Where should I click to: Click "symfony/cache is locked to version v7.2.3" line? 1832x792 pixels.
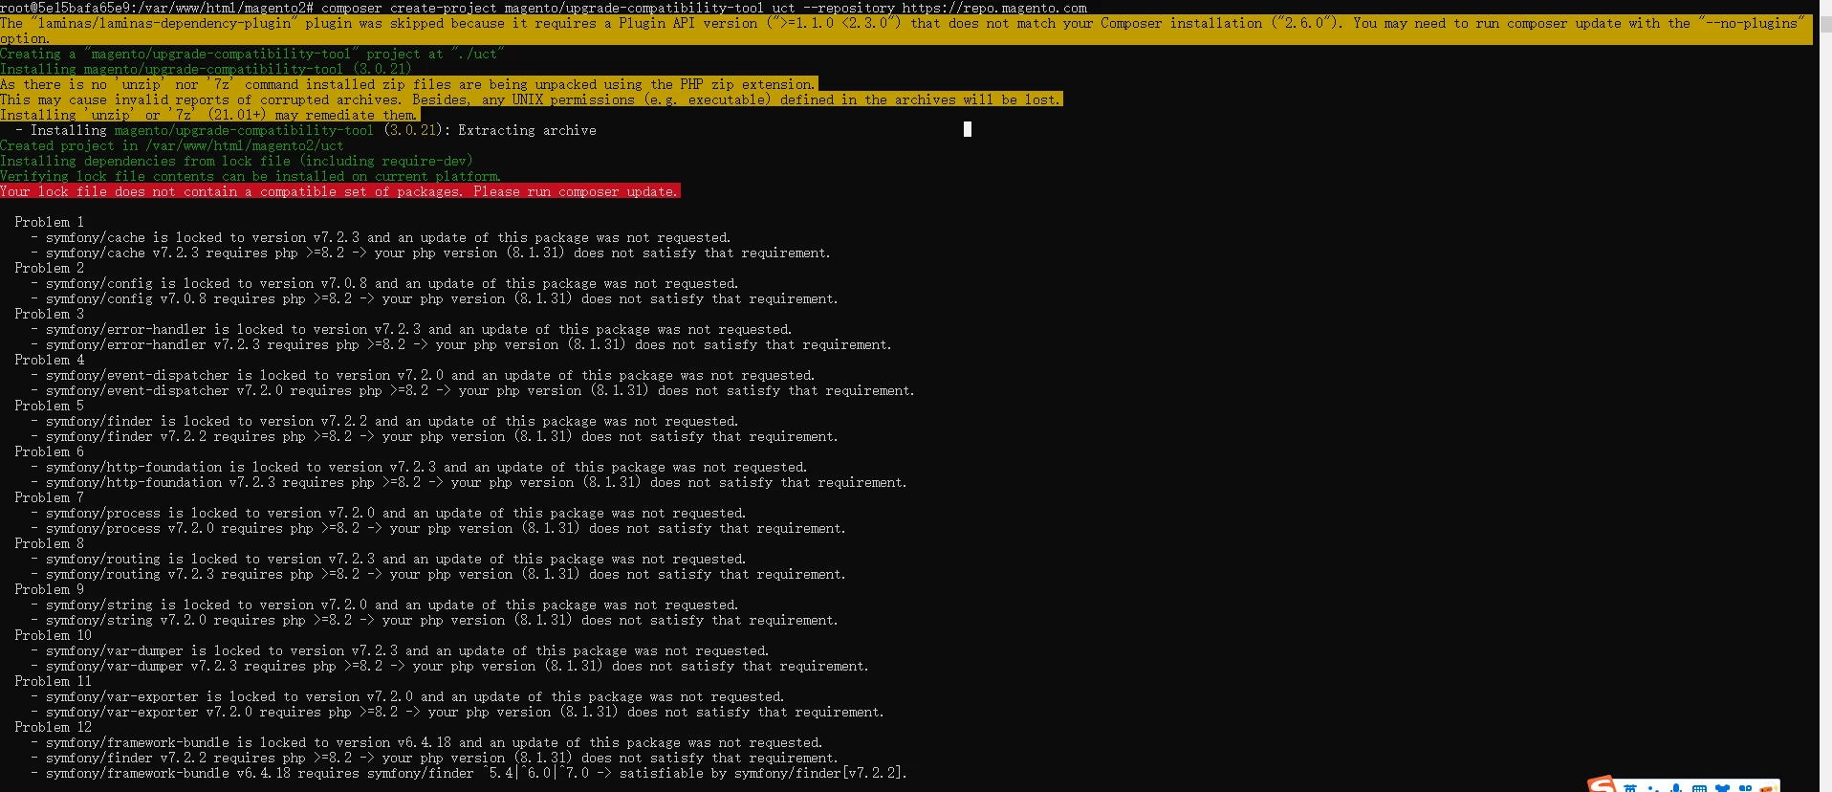coord(381,237)
